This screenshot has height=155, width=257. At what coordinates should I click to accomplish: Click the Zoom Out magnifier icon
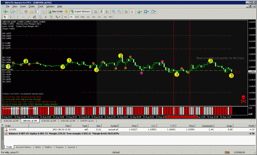(119, 12)
